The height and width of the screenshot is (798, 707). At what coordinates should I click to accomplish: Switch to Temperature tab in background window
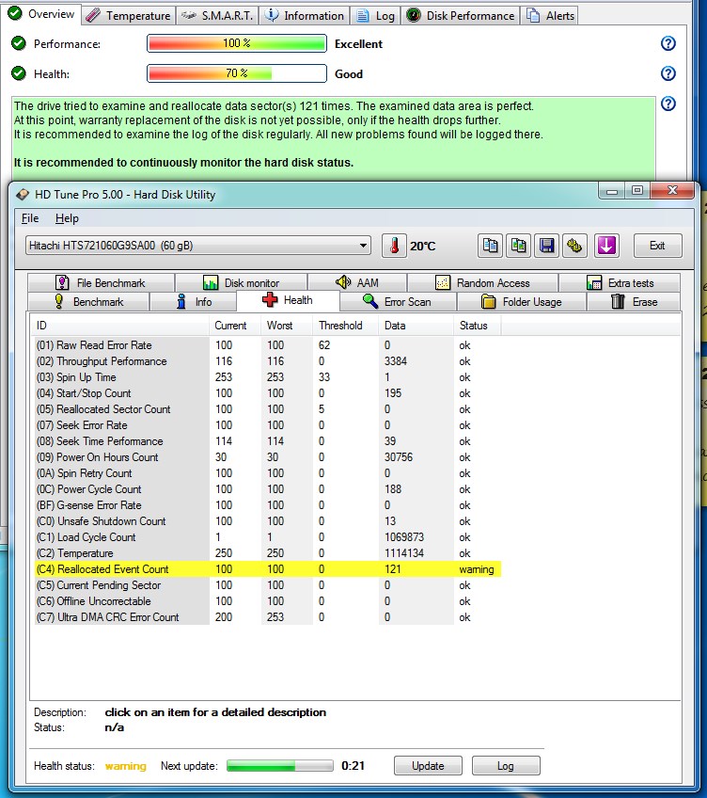tap(128, 16)
